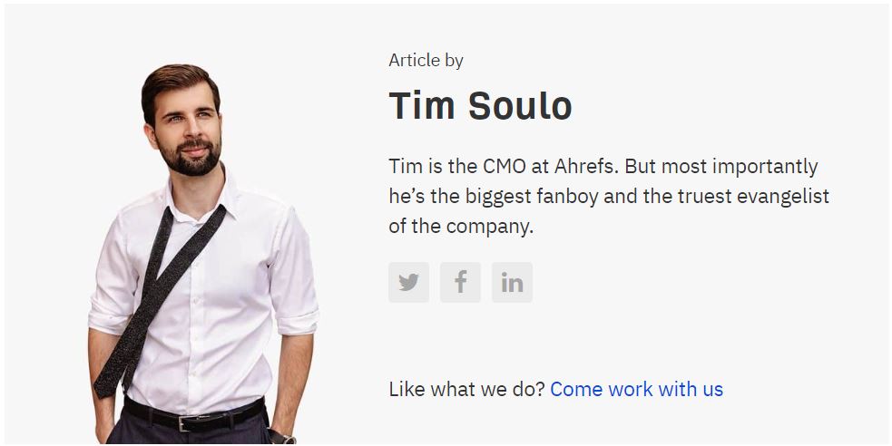Viewport: 892px width, 446px height.
Task: Open Tim Soulo's Twitter profile icon
Action: pyautogui.click(x=408, y=283)
